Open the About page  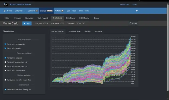point(87,11)
